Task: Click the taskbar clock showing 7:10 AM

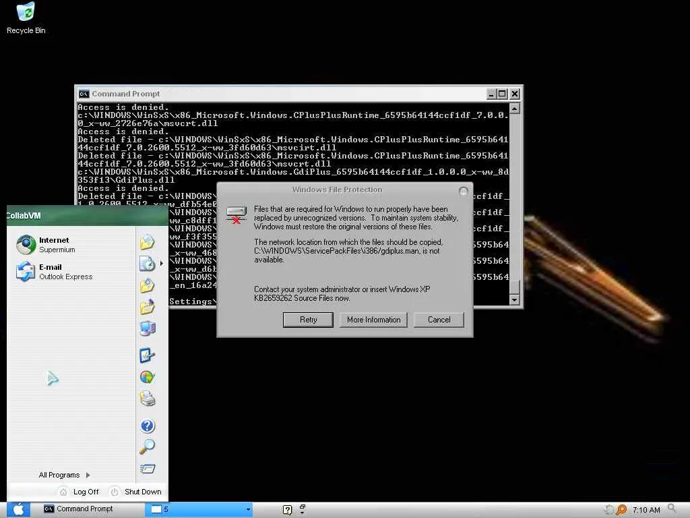Action: 646,510
